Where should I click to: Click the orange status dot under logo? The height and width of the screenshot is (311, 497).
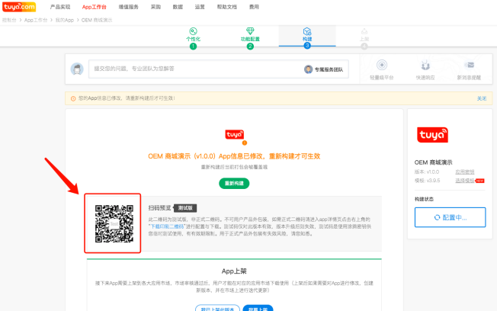pyautogui.click(x=245, y=143)
